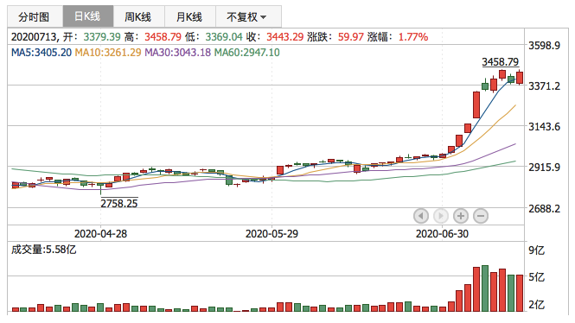Zoom out with the minus button
The image size is (575, 323).
point(481,216)
